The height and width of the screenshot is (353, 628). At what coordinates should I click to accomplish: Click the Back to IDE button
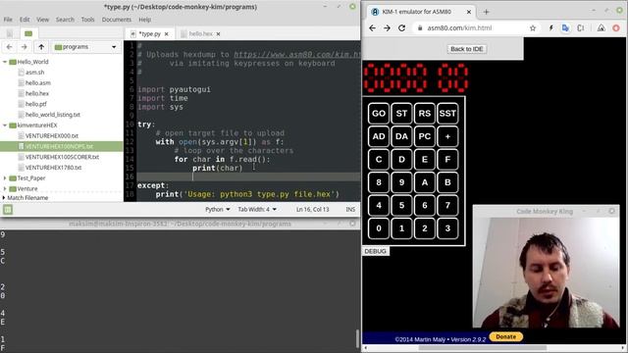point(467,49)
